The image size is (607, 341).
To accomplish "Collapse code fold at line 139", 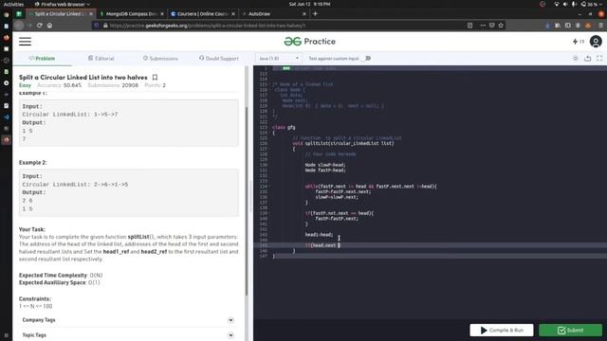I will [269, 213].
